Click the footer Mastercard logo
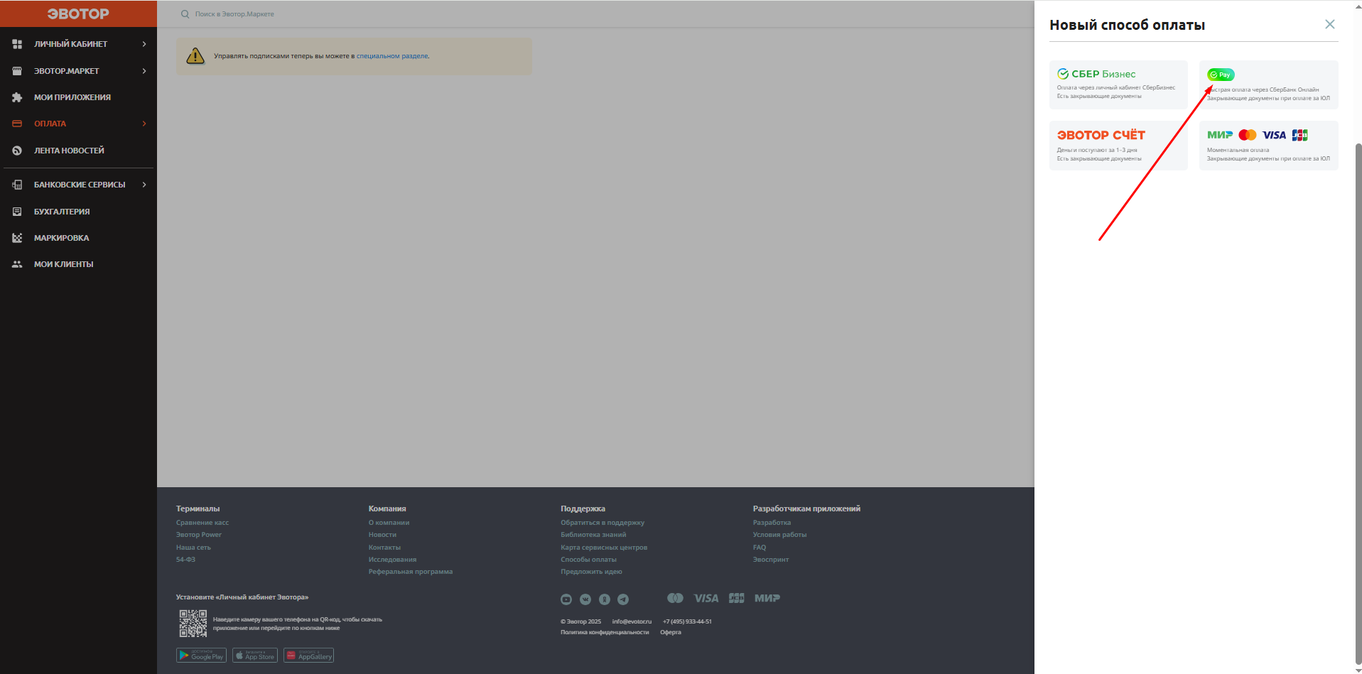The height and width of the screenshot is (674, 1362). tap(675, 598)
